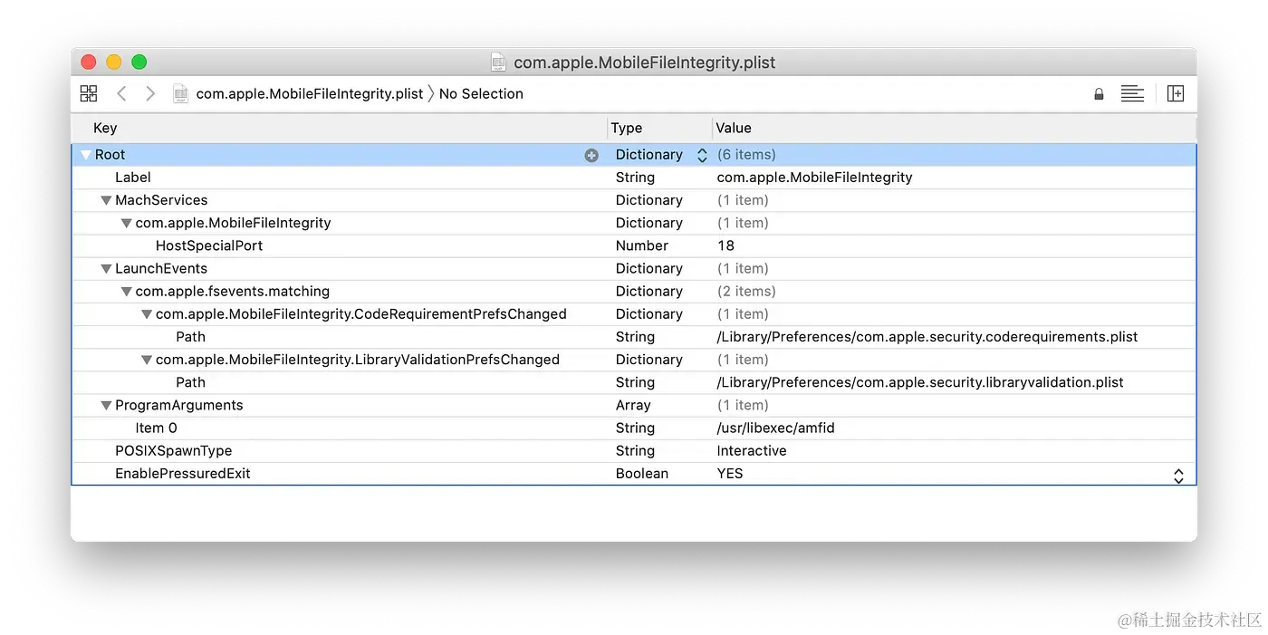Click the coderequirements.plist path value

coord(927,337)
